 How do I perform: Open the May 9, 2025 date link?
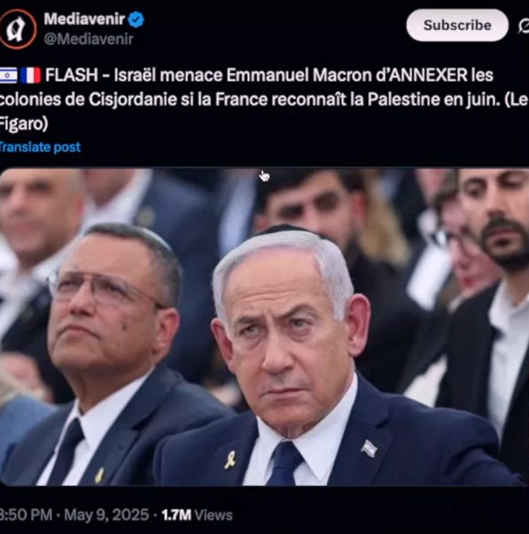[106, 515]
